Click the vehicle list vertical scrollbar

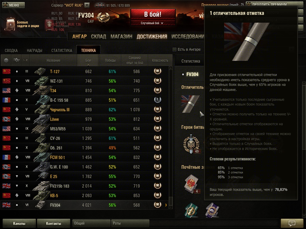point(171,137)
